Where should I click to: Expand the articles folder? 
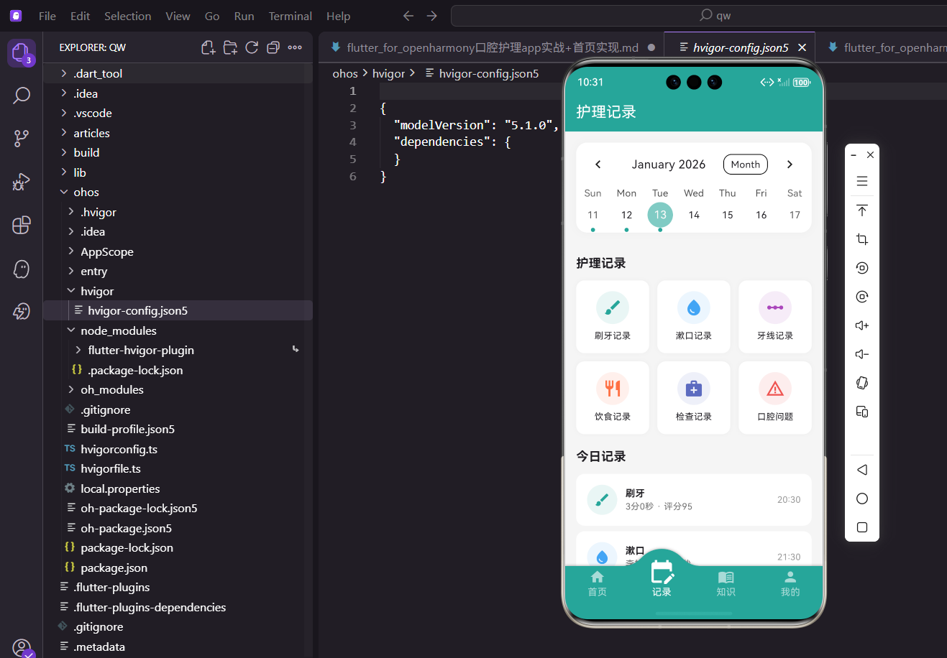click(x=178, y=133)
